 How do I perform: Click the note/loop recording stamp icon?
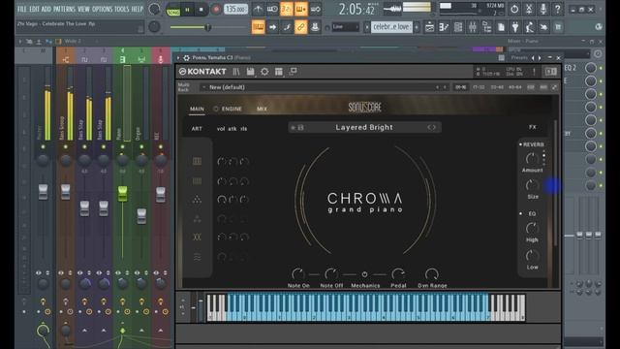315,27
